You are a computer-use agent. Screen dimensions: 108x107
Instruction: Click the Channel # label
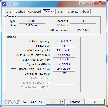coord(62,21)
